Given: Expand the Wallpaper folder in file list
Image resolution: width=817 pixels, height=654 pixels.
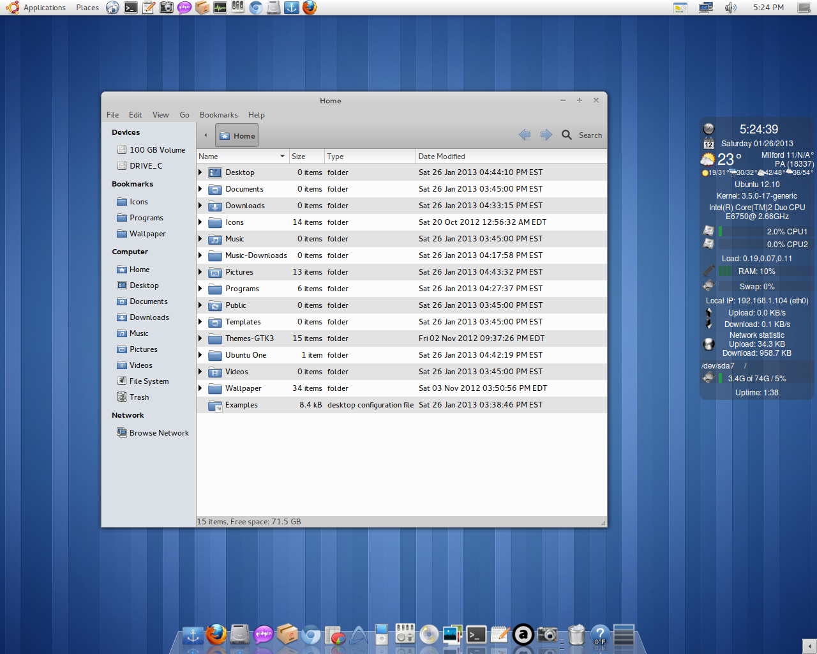Looking at the screenshot, I should 200,388.
